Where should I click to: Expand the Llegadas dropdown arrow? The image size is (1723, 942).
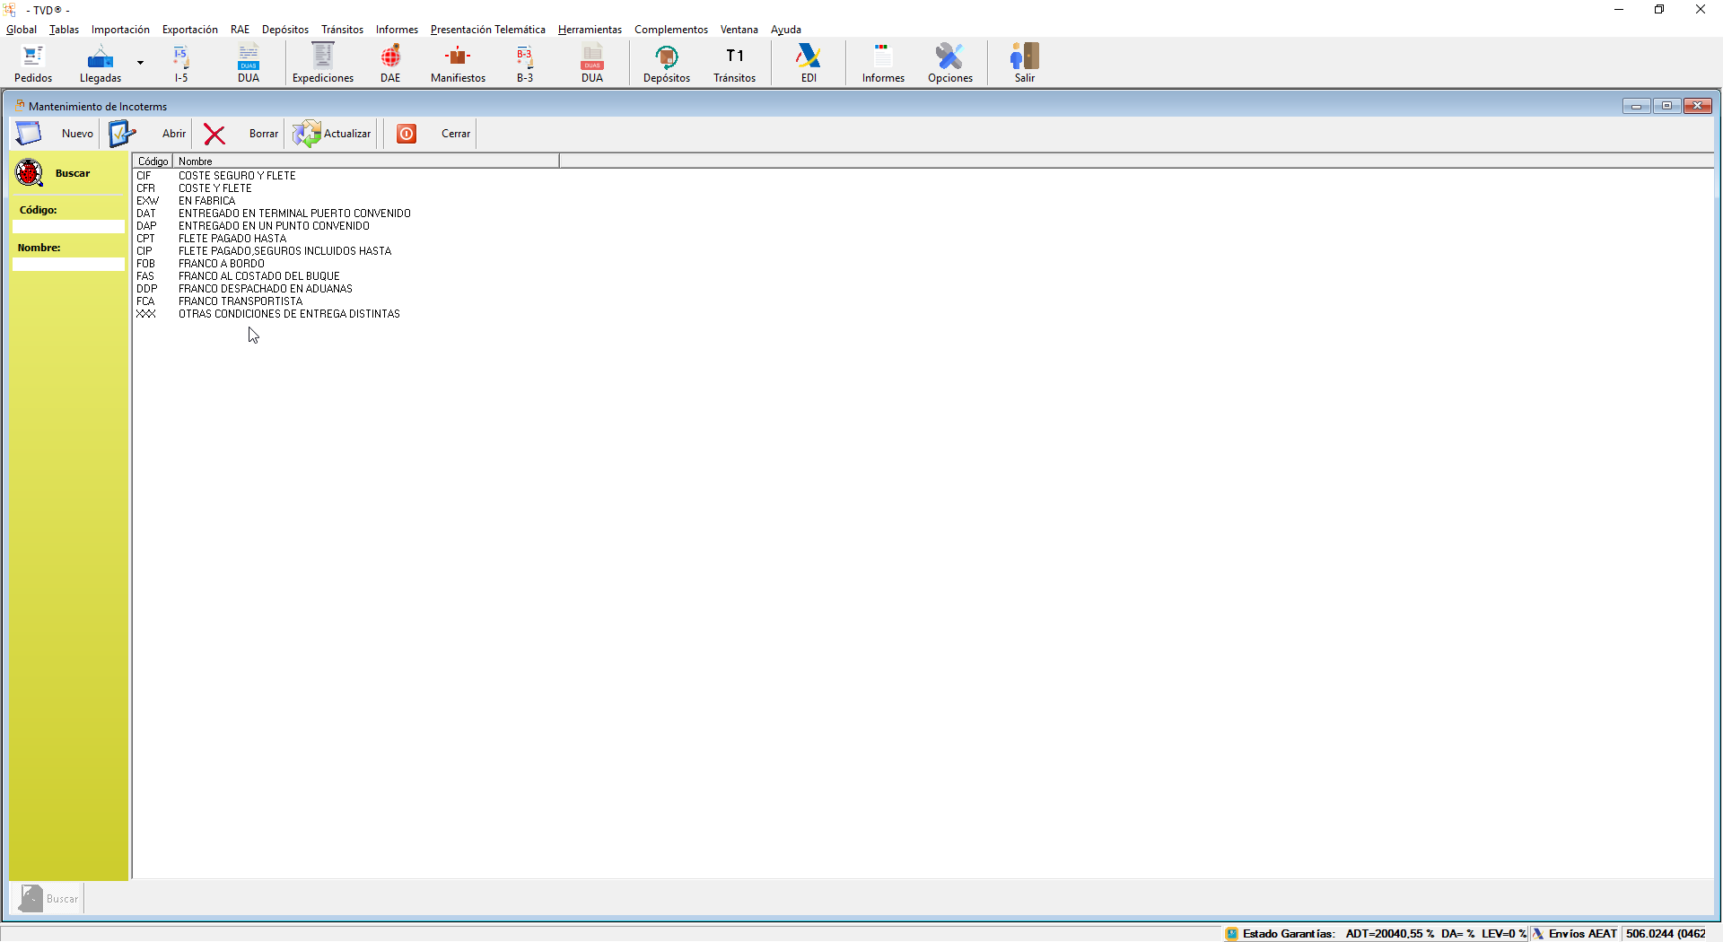140,63
